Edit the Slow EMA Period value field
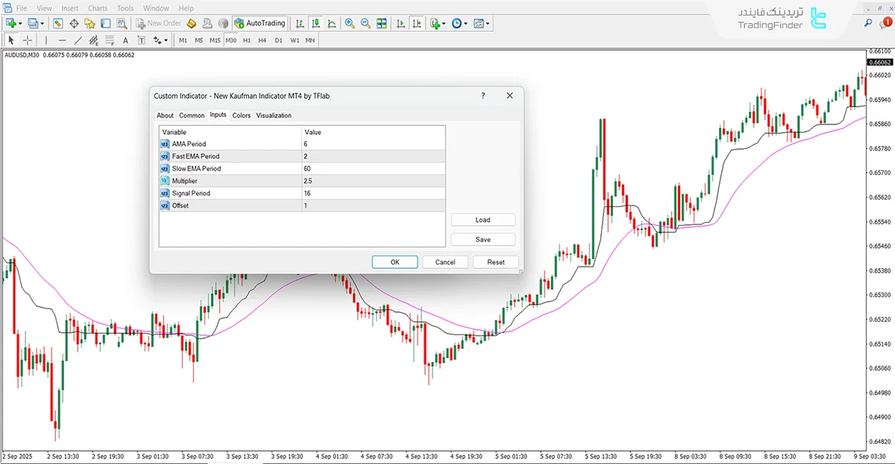Screen dimensions: 895x464 373,168
